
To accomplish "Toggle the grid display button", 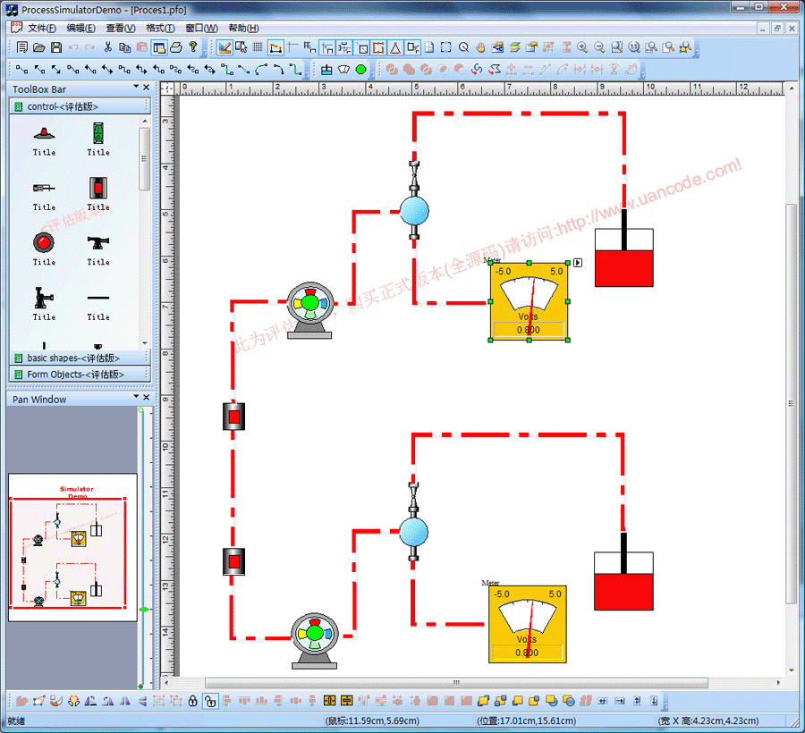I will pyautogui.click(x=258, y=47).
